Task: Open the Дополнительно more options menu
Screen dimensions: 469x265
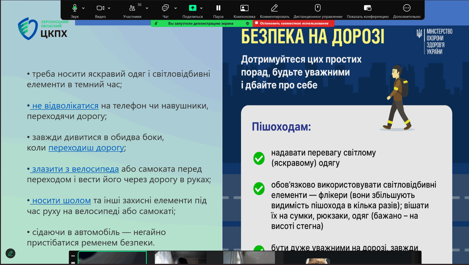Action: 407,8
